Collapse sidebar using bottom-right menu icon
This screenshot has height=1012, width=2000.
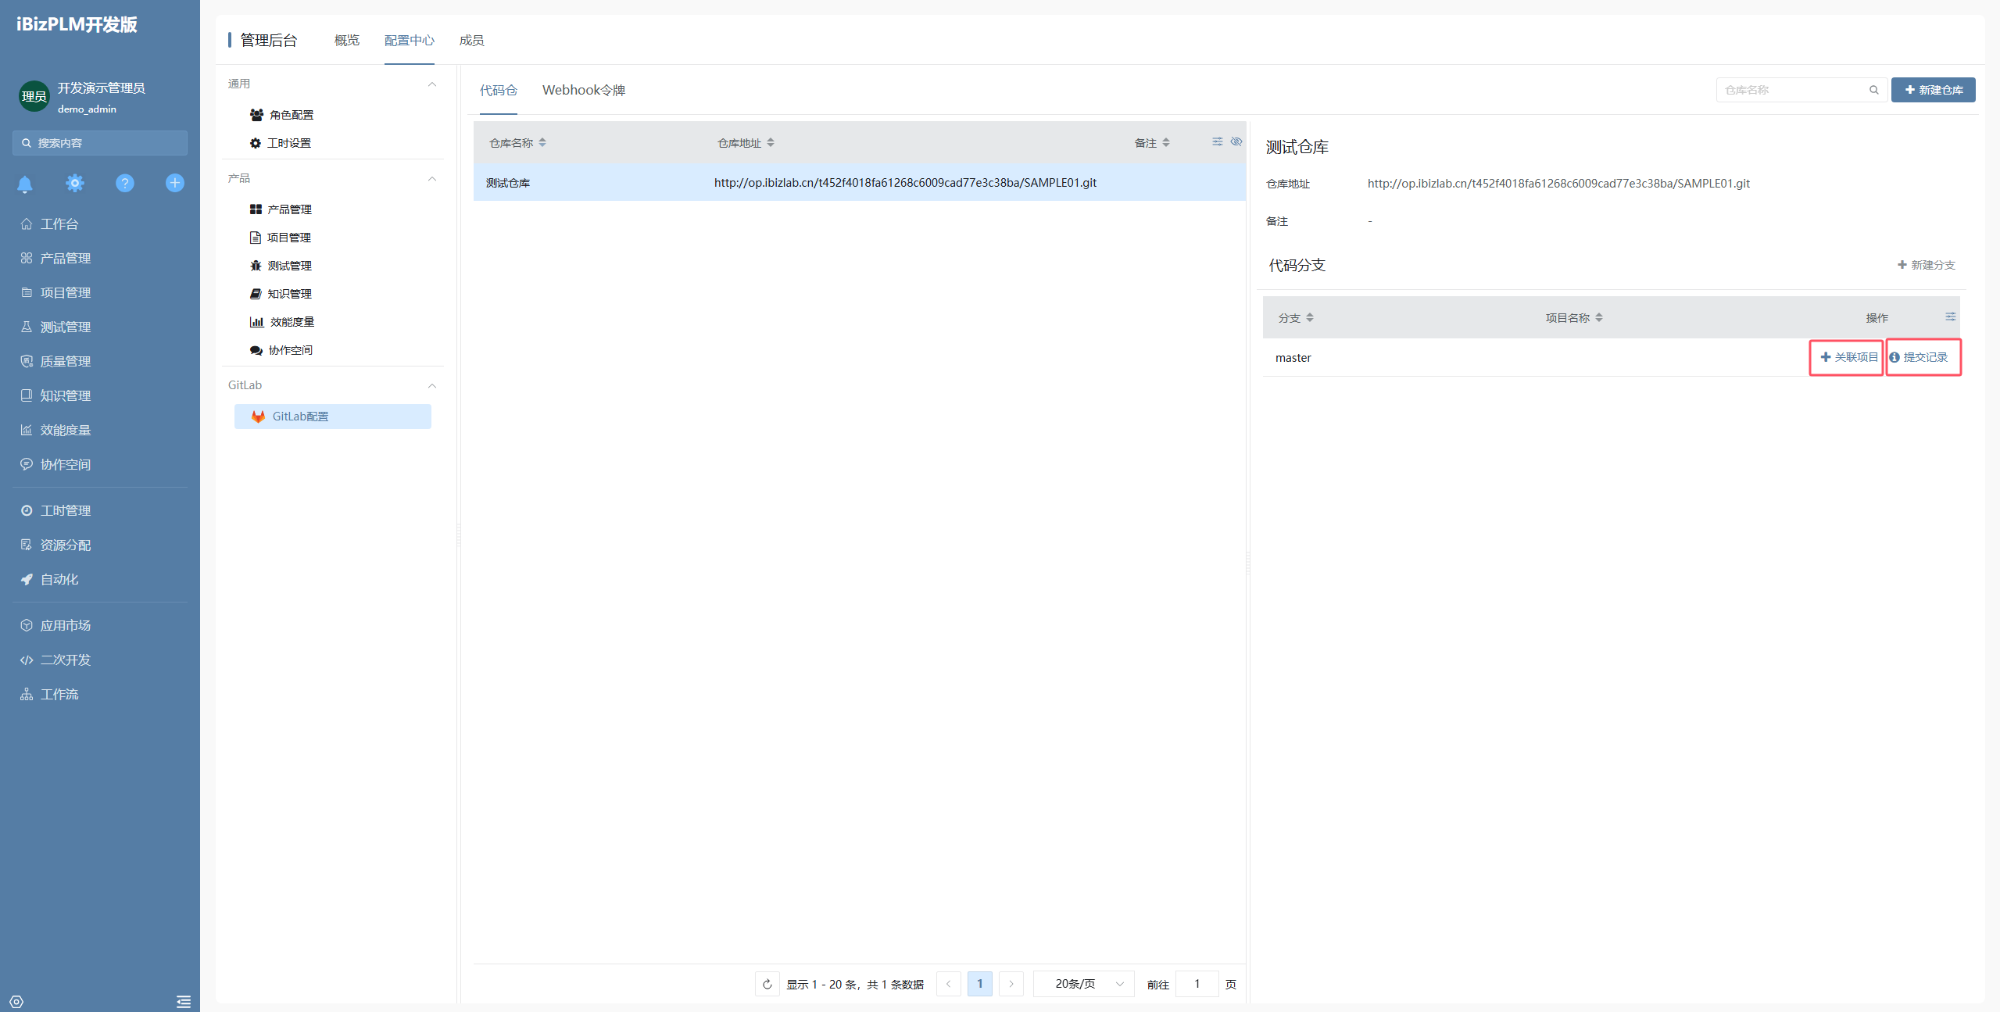[x=184, y=1001]
